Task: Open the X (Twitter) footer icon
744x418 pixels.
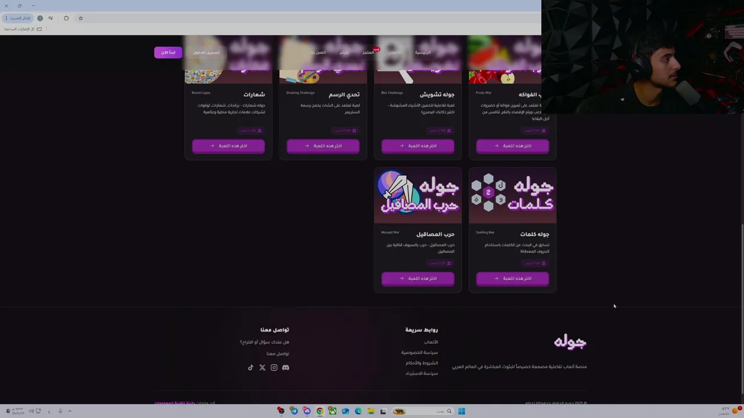Action: coord(262,367)
